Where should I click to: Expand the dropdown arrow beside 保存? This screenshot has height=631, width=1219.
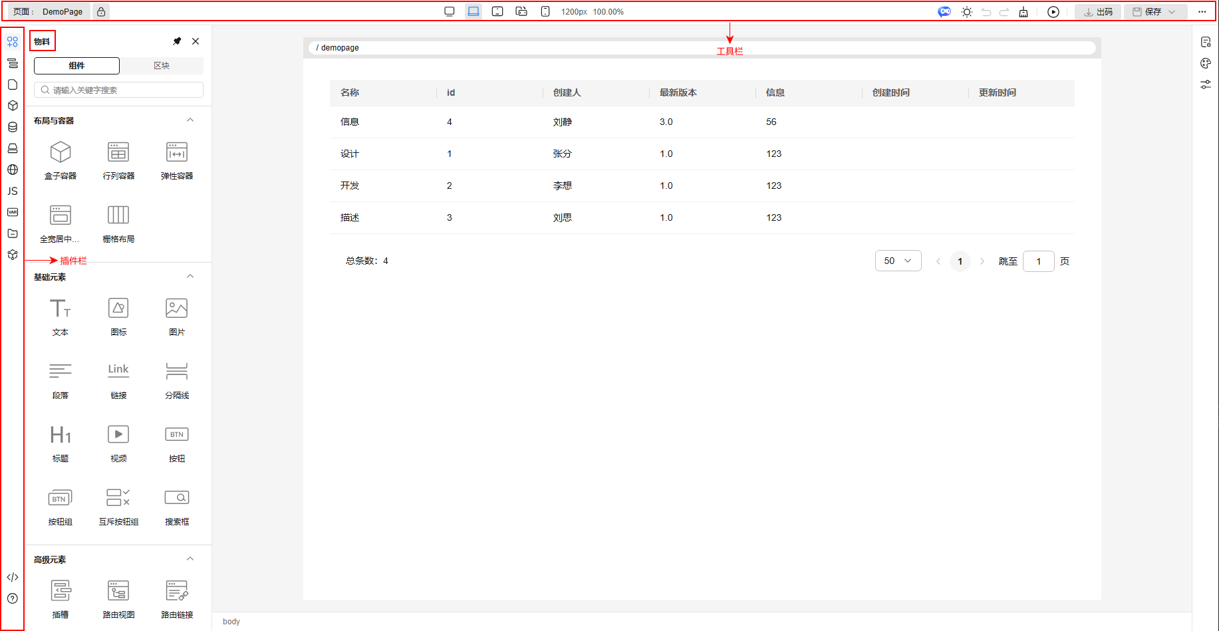coord(1172,12)
